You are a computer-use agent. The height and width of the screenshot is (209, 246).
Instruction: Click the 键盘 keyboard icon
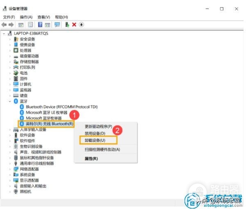click(16, 95)
